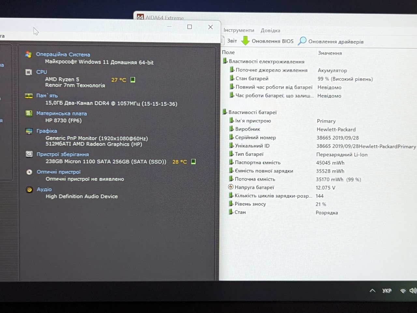The width and height of the screenshot is (417, 313).
Task: Click the High Definition Audio Device text
Action: point(82,196)
